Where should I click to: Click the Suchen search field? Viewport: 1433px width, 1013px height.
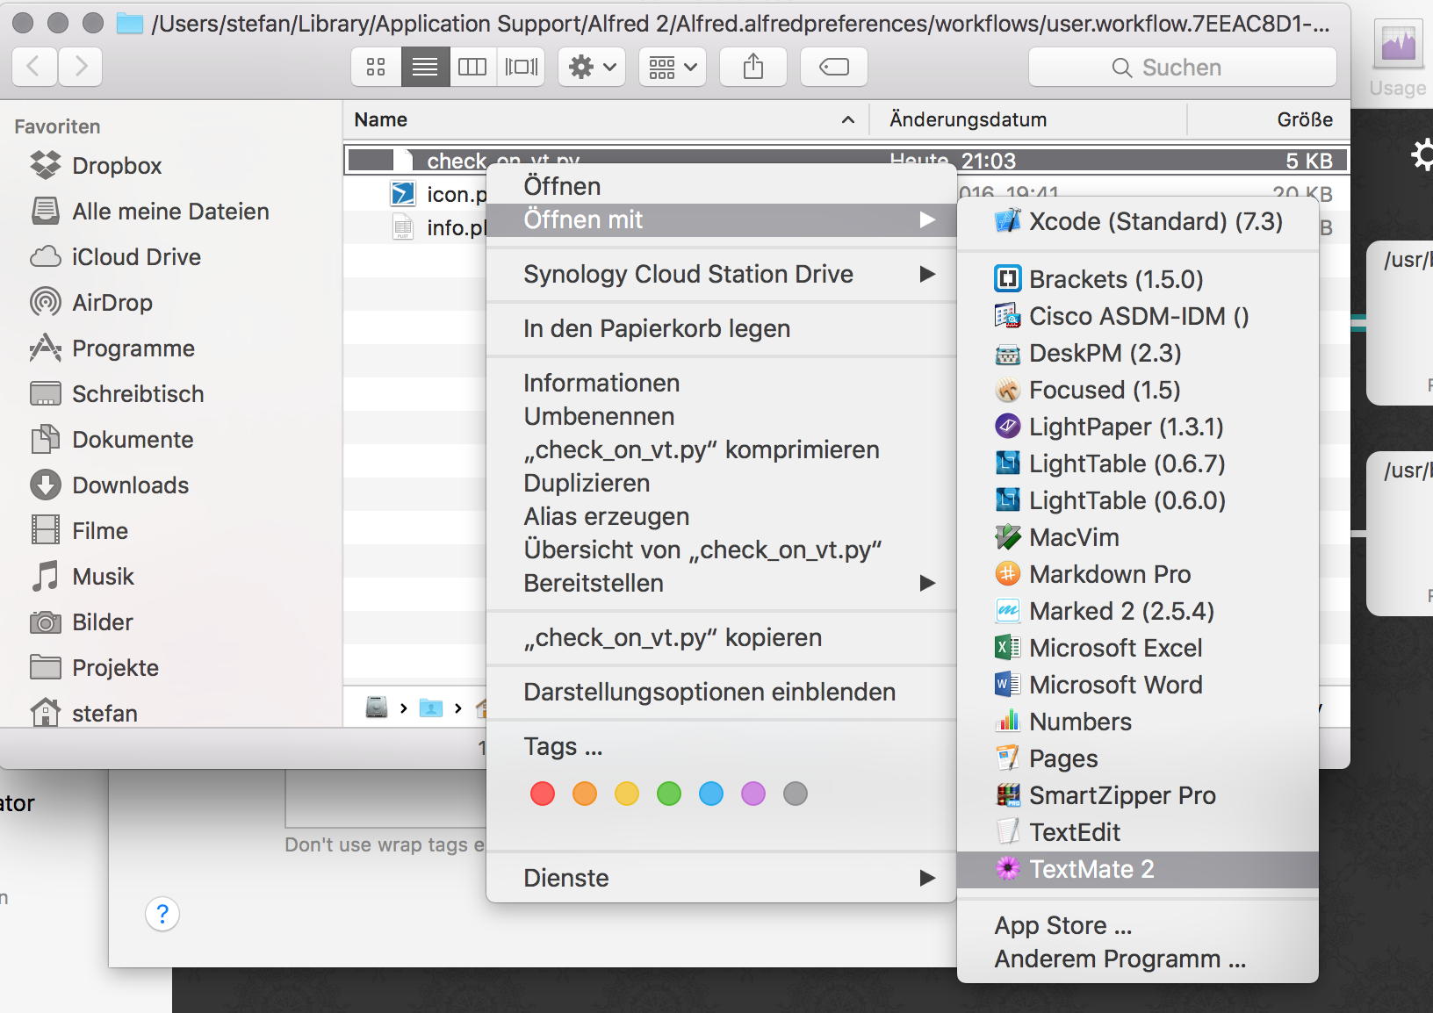(x=1182, y=67)
